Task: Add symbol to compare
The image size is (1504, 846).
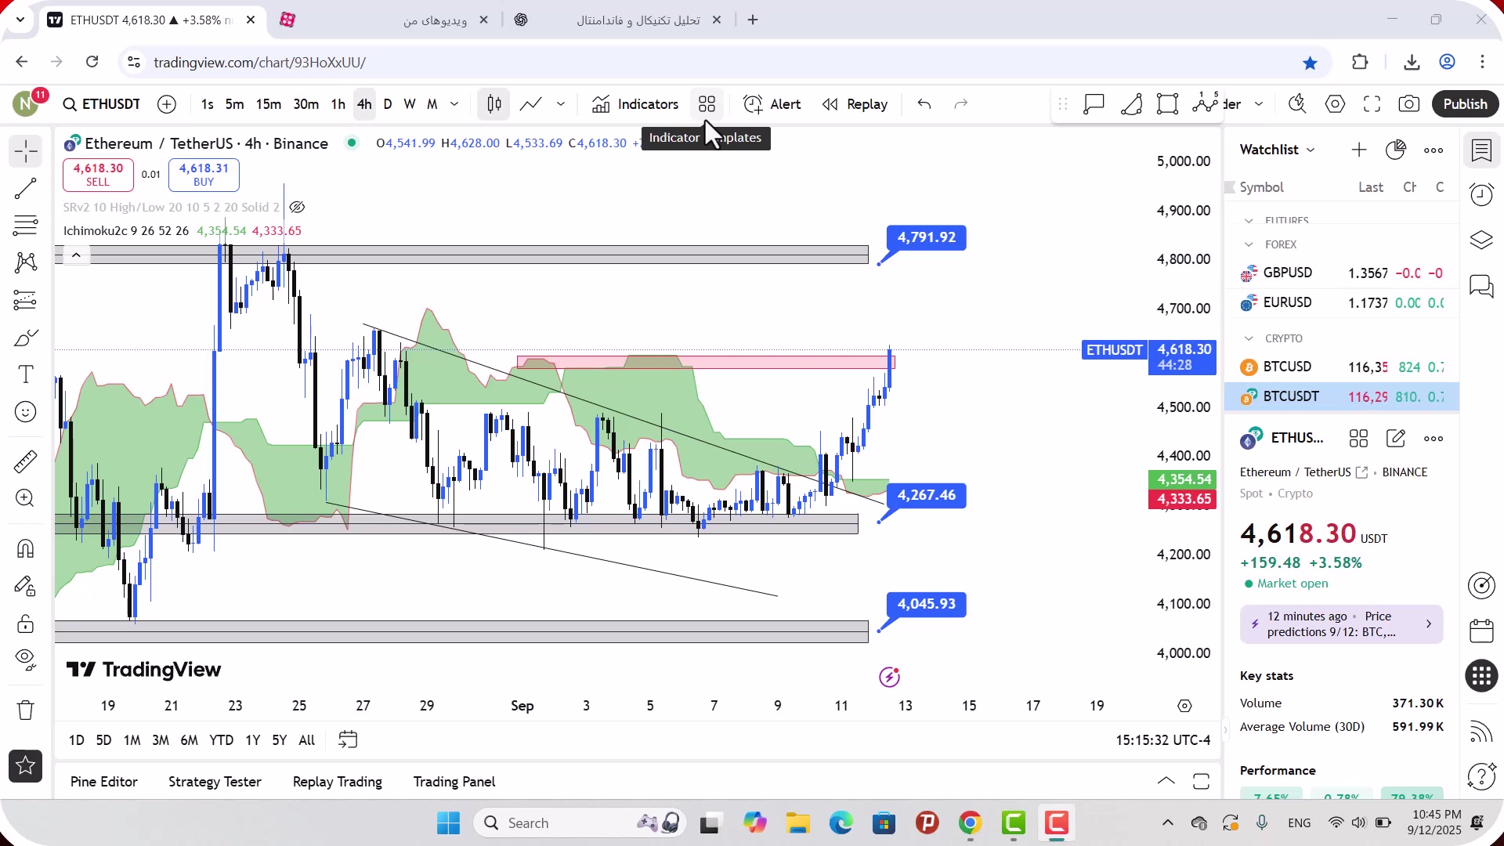Action: click(x=167, y=104)
